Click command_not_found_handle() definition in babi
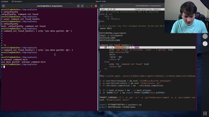 (116, 45)
